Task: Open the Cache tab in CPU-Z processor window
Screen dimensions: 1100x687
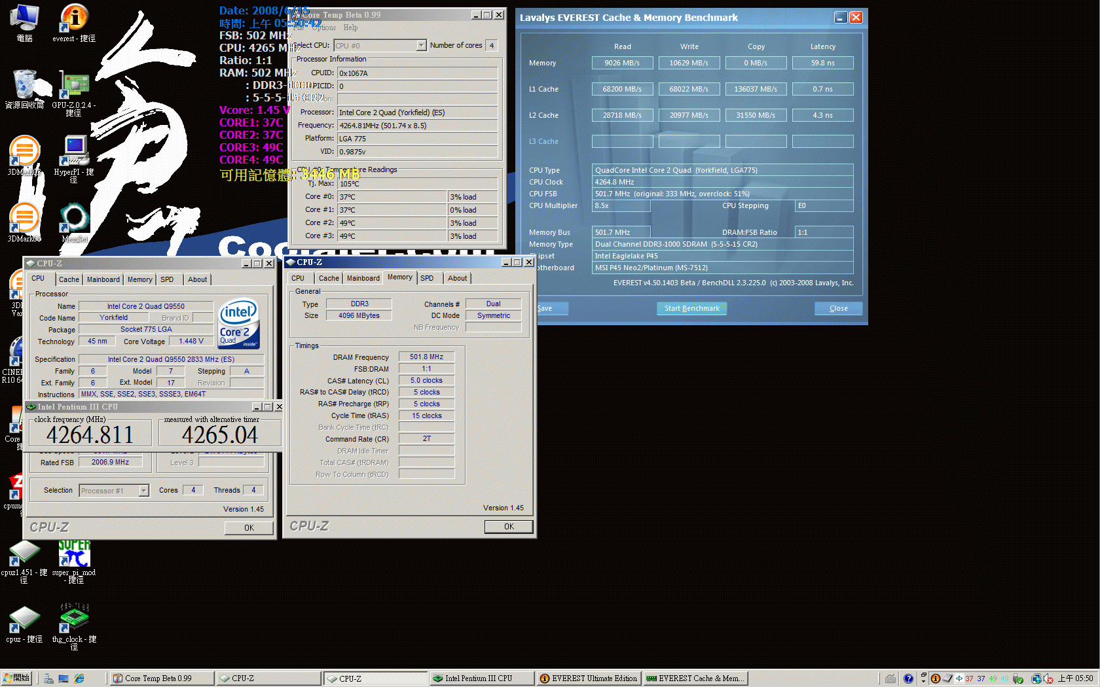Action: (69, 279)
